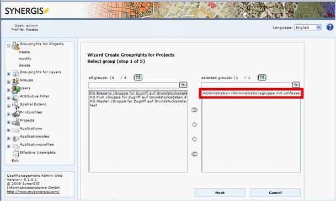The height and width of the screenshot is (201, 336).
Task: Expand the Applications tree node
Action: (9, 130)
